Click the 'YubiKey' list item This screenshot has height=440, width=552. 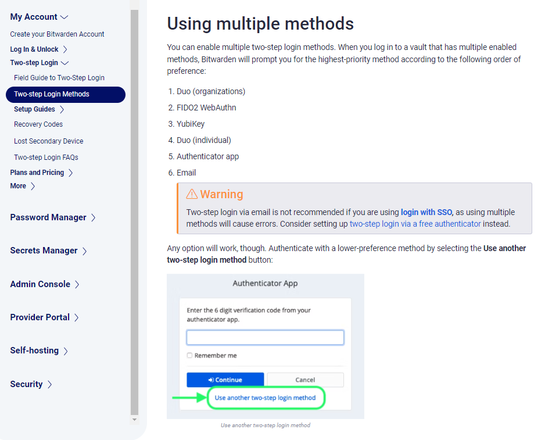pyautogui.click(x=191, y=124)
